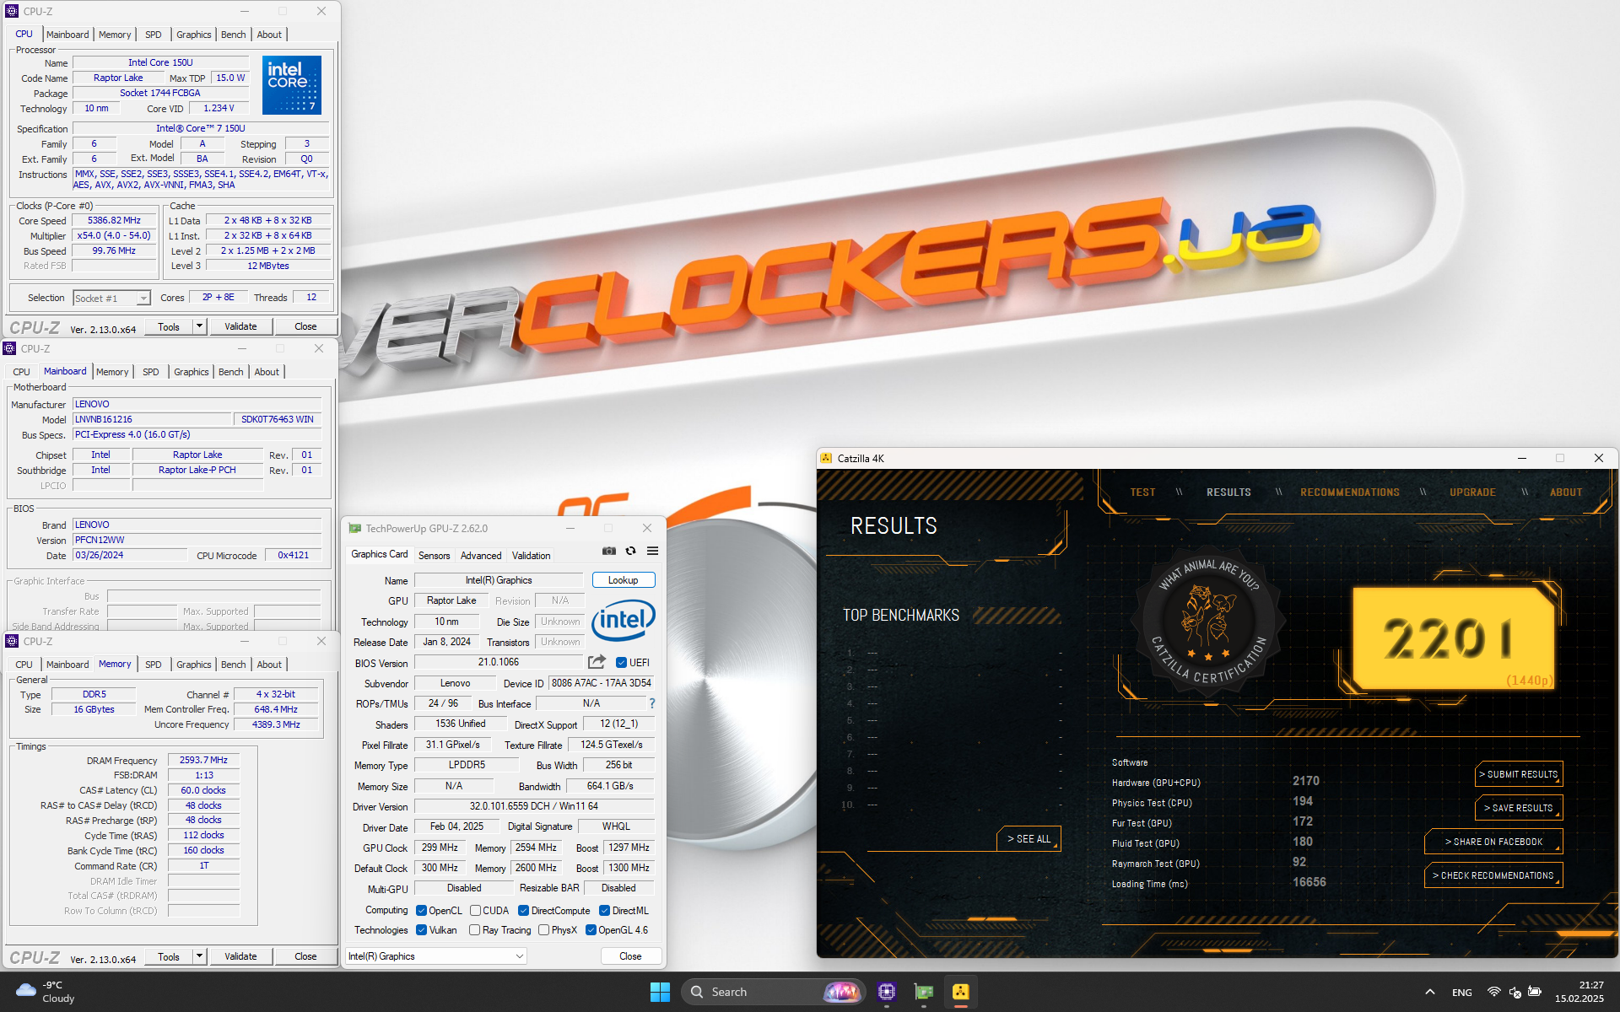Toggle OpenCL checkbox
The width and height of the screenshot is (1620, 1012).
pos(421,910)
